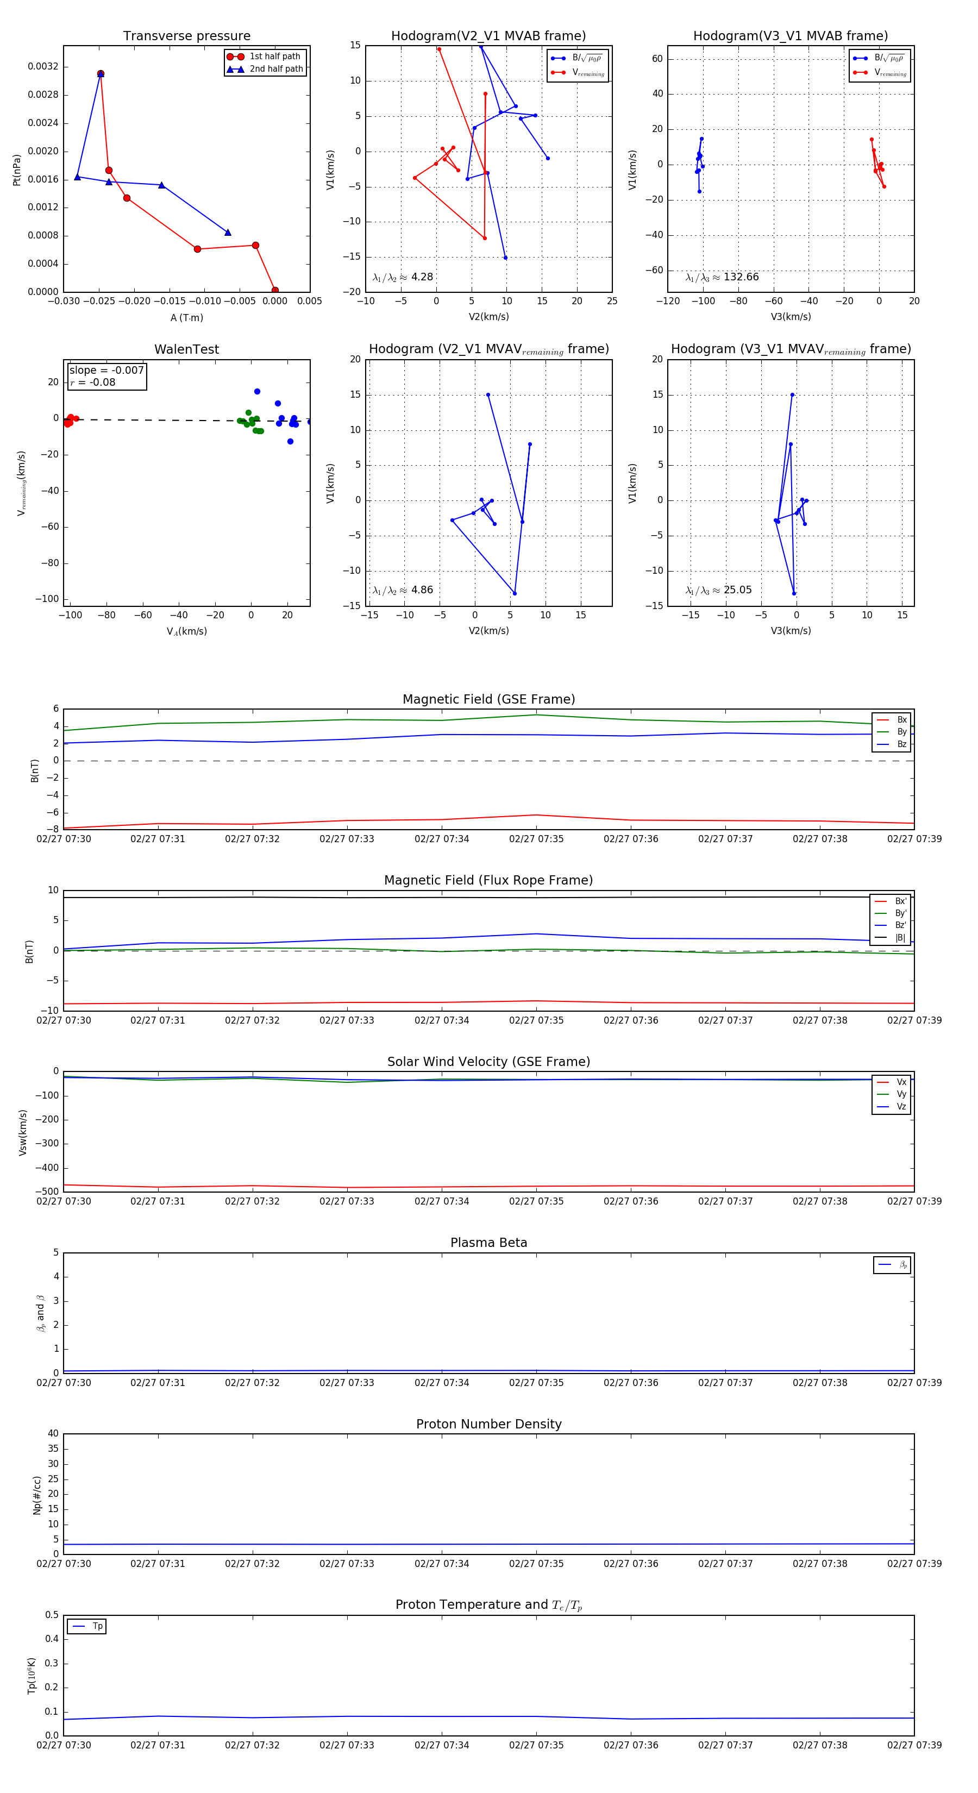978x1793 pixels.
Task: Select B/√μ0ρ legend entry in V2_V1 MVAB hodogram
Action: (577, 59)
